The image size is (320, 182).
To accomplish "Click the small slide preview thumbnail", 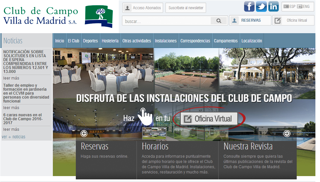I will (x=154, y=133).
